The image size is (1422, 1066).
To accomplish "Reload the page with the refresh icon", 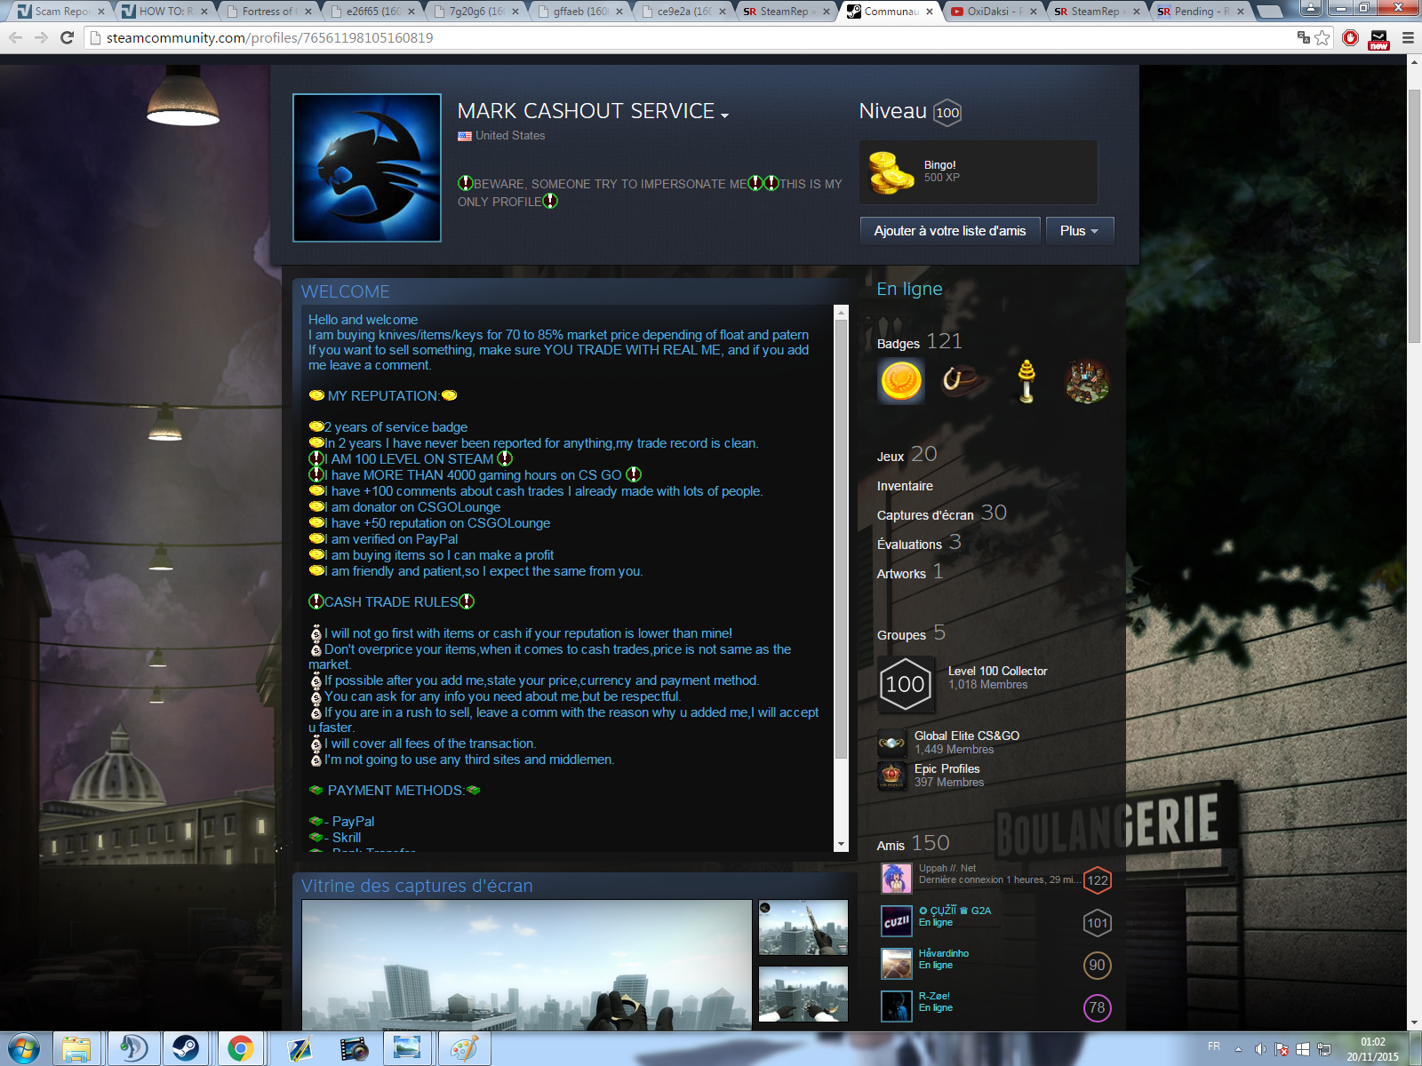I will [67, 37].
